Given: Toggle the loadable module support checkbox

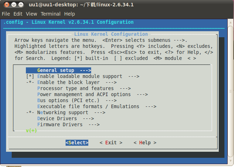Looking at the screenshot, I should [x=30, y=76].
